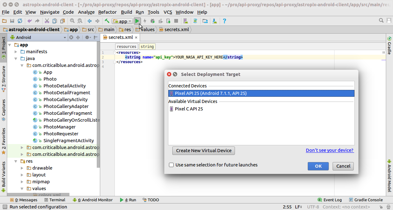The image size is (393, 210).
Task: Expand the drawable folder arrow
Action: 22,168
